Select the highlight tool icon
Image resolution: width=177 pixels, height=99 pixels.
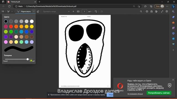pyautogui.click(x=8, y=12)
